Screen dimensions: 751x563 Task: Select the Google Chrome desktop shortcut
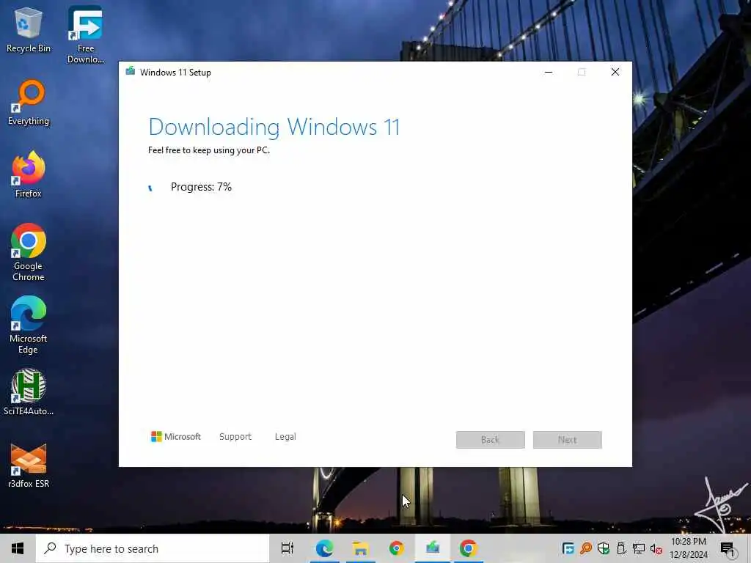click(x=29, y=252)
